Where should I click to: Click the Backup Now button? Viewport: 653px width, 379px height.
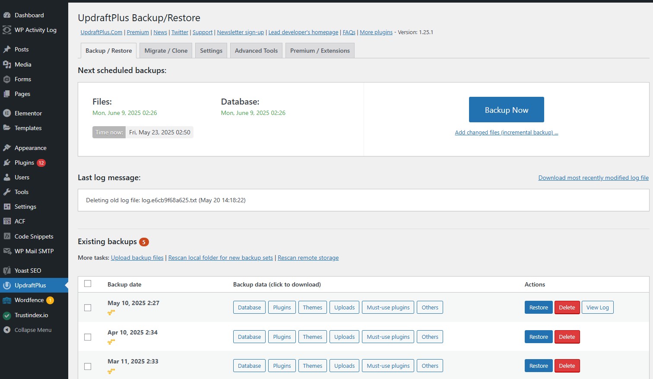click(x=507, y=110)
